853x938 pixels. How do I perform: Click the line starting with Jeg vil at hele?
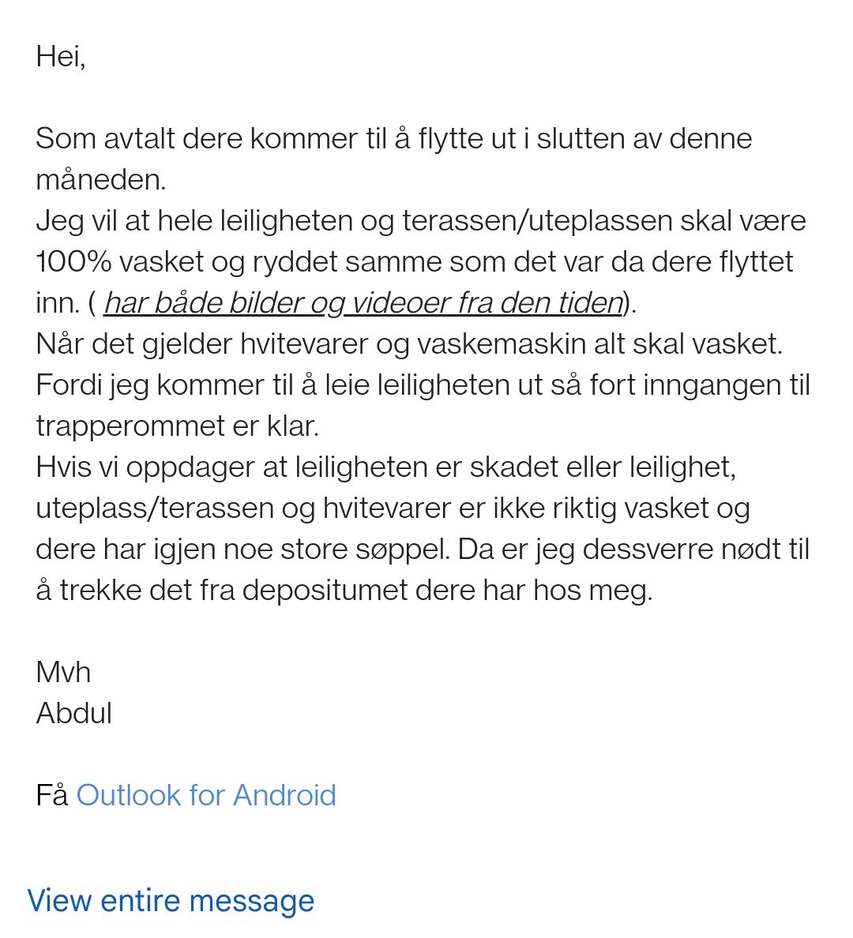[x=421, y=221]
